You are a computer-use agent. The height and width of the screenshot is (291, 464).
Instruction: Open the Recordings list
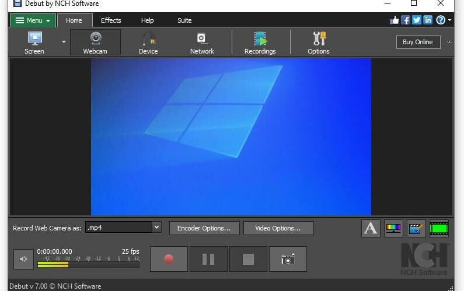(260, 42)
